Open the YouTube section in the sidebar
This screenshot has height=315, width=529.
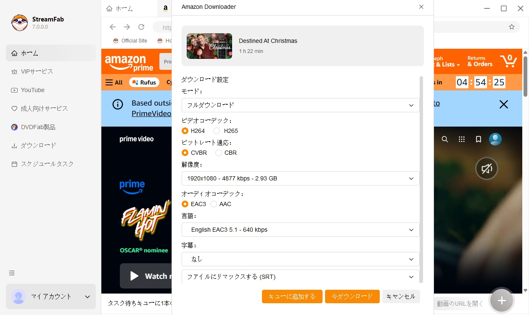pyautogui.click(x=32, y=90)
